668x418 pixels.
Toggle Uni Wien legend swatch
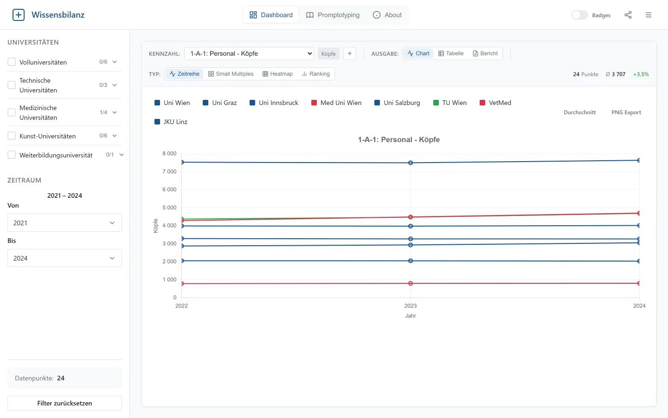coord(157,103)
